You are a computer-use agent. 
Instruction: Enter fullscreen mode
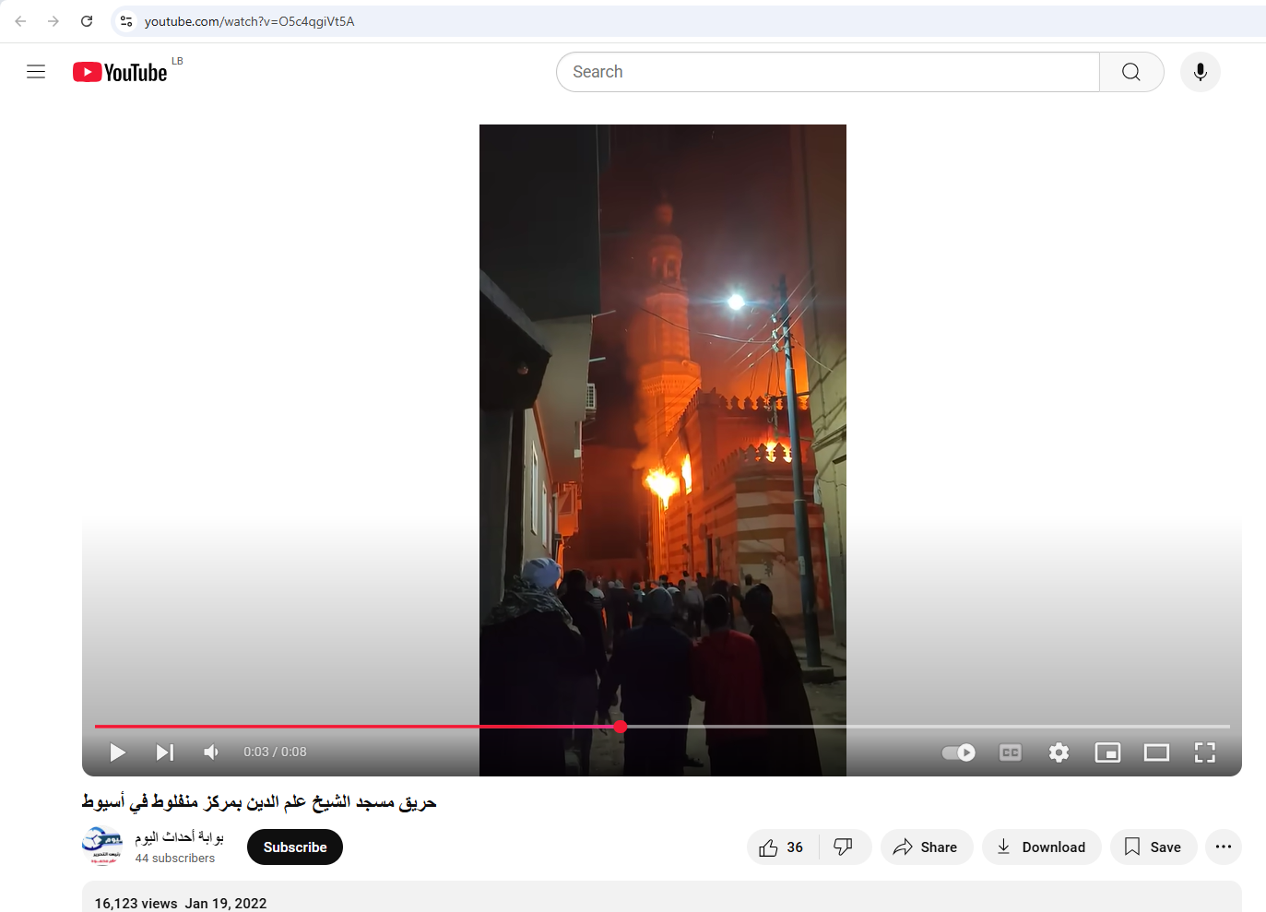click(1204, 752)
